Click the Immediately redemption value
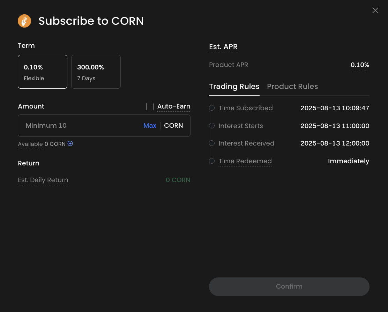Viewport: 388px width, 312px height. 349,161
